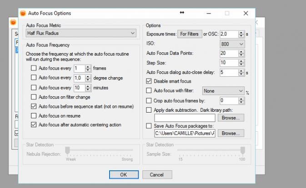
Task: Enable Crop auto focus frames by checkbox
Action: point(149,100)
